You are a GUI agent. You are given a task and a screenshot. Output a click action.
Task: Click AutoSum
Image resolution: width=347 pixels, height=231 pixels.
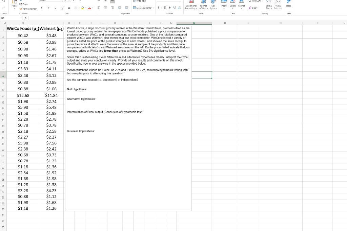coord(254,1)
